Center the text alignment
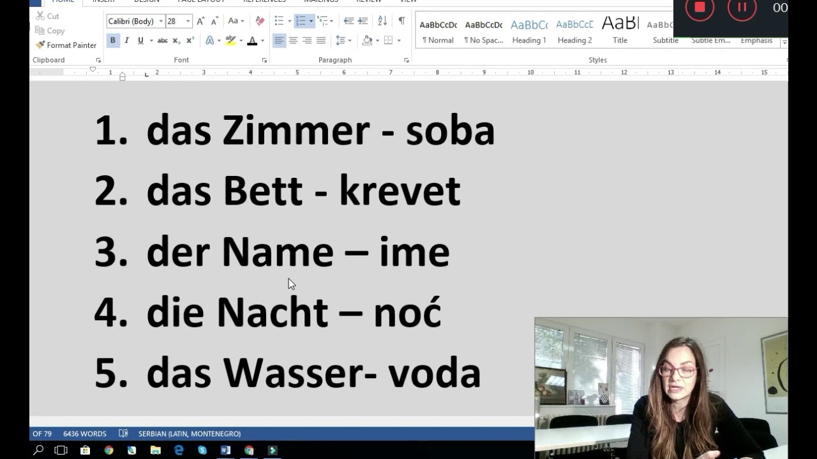 pos(293,40)
